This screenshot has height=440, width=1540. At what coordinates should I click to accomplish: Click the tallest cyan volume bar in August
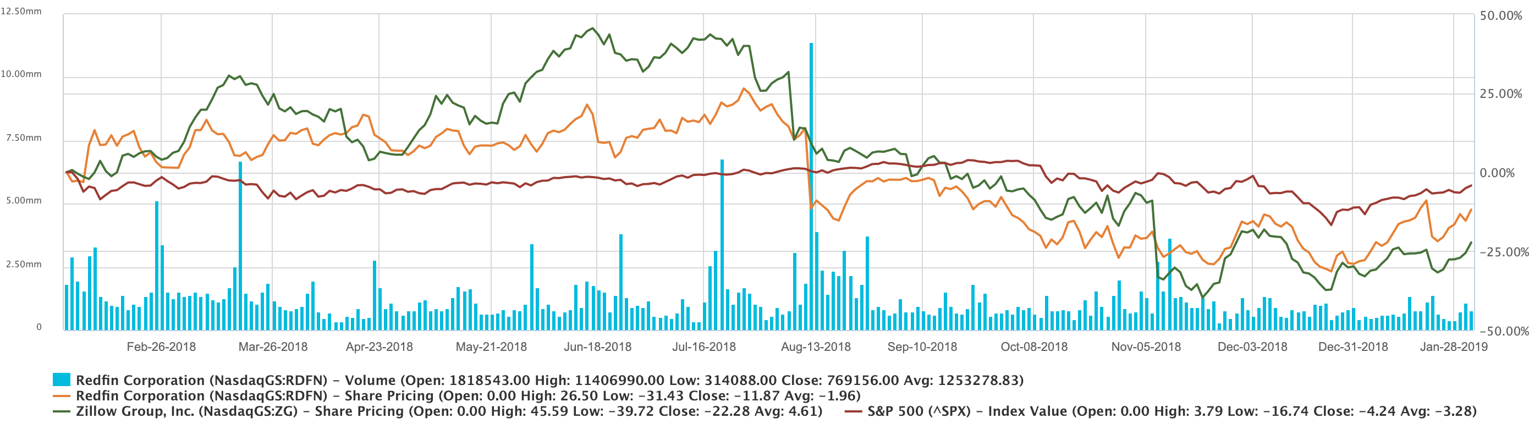tap(811, 179)
